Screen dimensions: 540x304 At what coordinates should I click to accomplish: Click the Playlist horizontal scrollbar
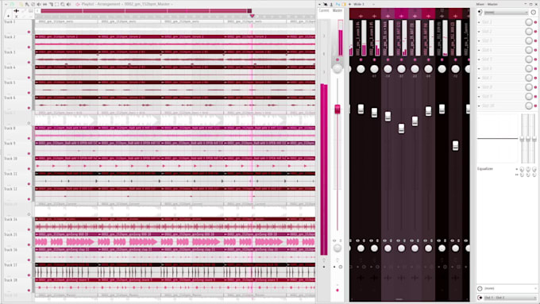click(146, 10)
